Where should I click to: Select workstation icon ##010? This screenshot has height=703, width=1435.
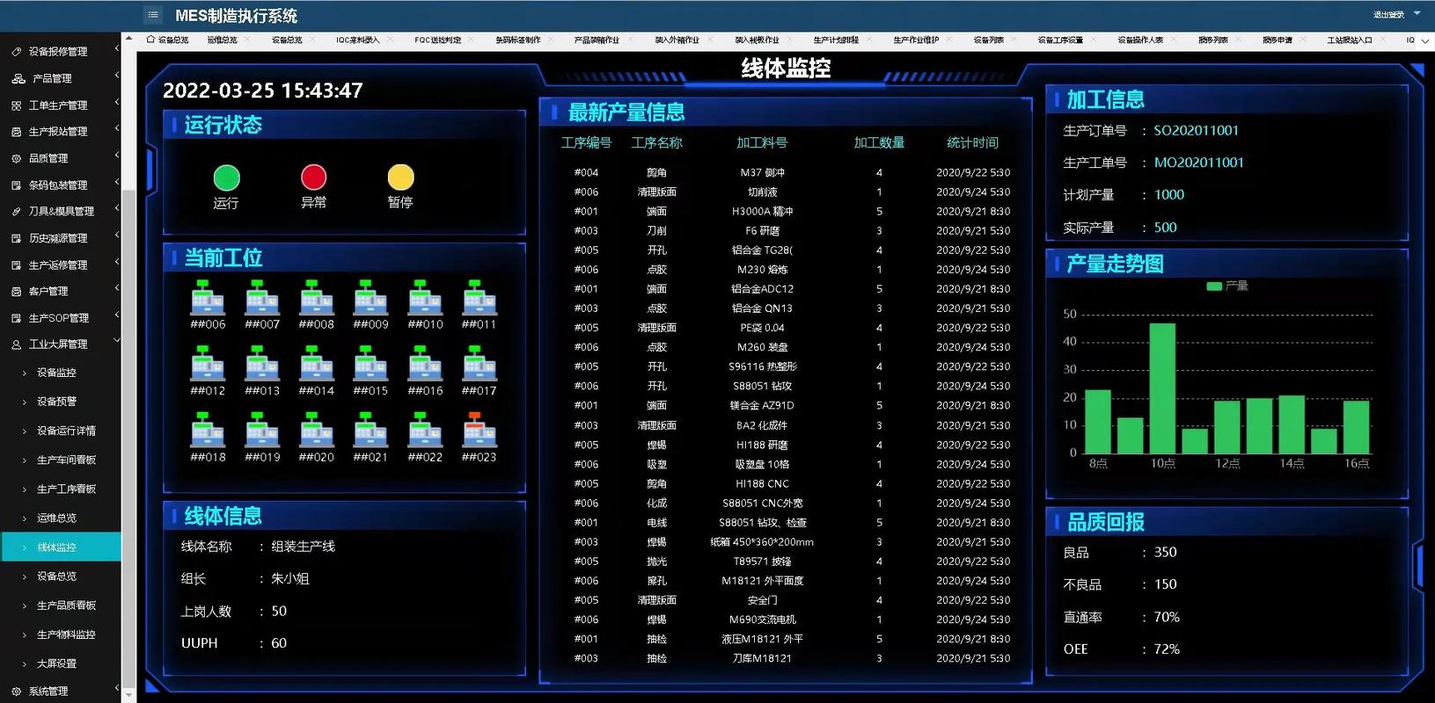[426, 298]
